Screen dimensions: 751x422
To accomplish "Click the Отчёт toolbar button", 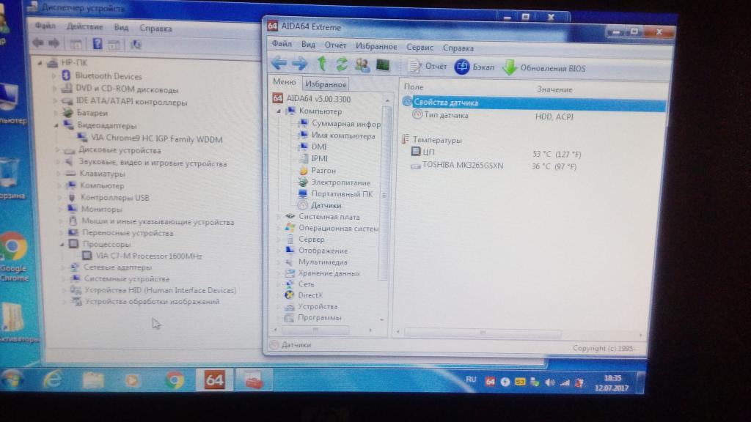I will point(428,66).
